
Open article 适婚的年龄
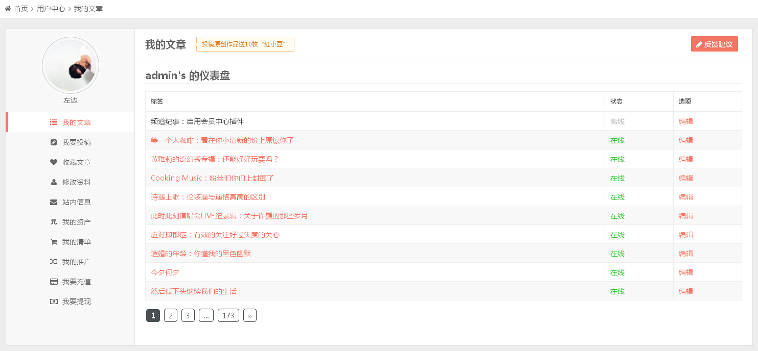[x=201, y=254]
